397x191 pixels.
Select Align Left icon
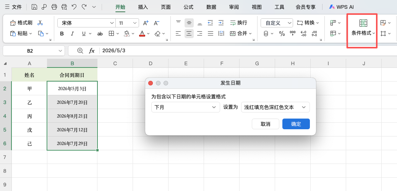click(x=178, y=33)
